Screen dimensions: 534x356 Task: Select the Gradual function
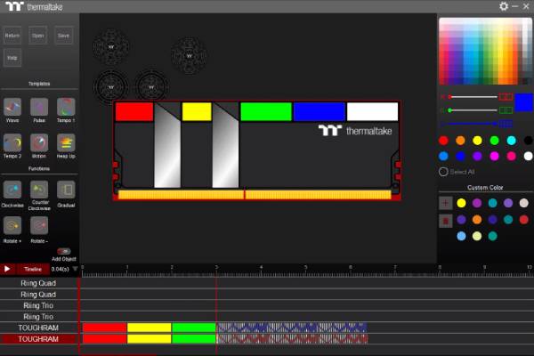click(66, 190)
